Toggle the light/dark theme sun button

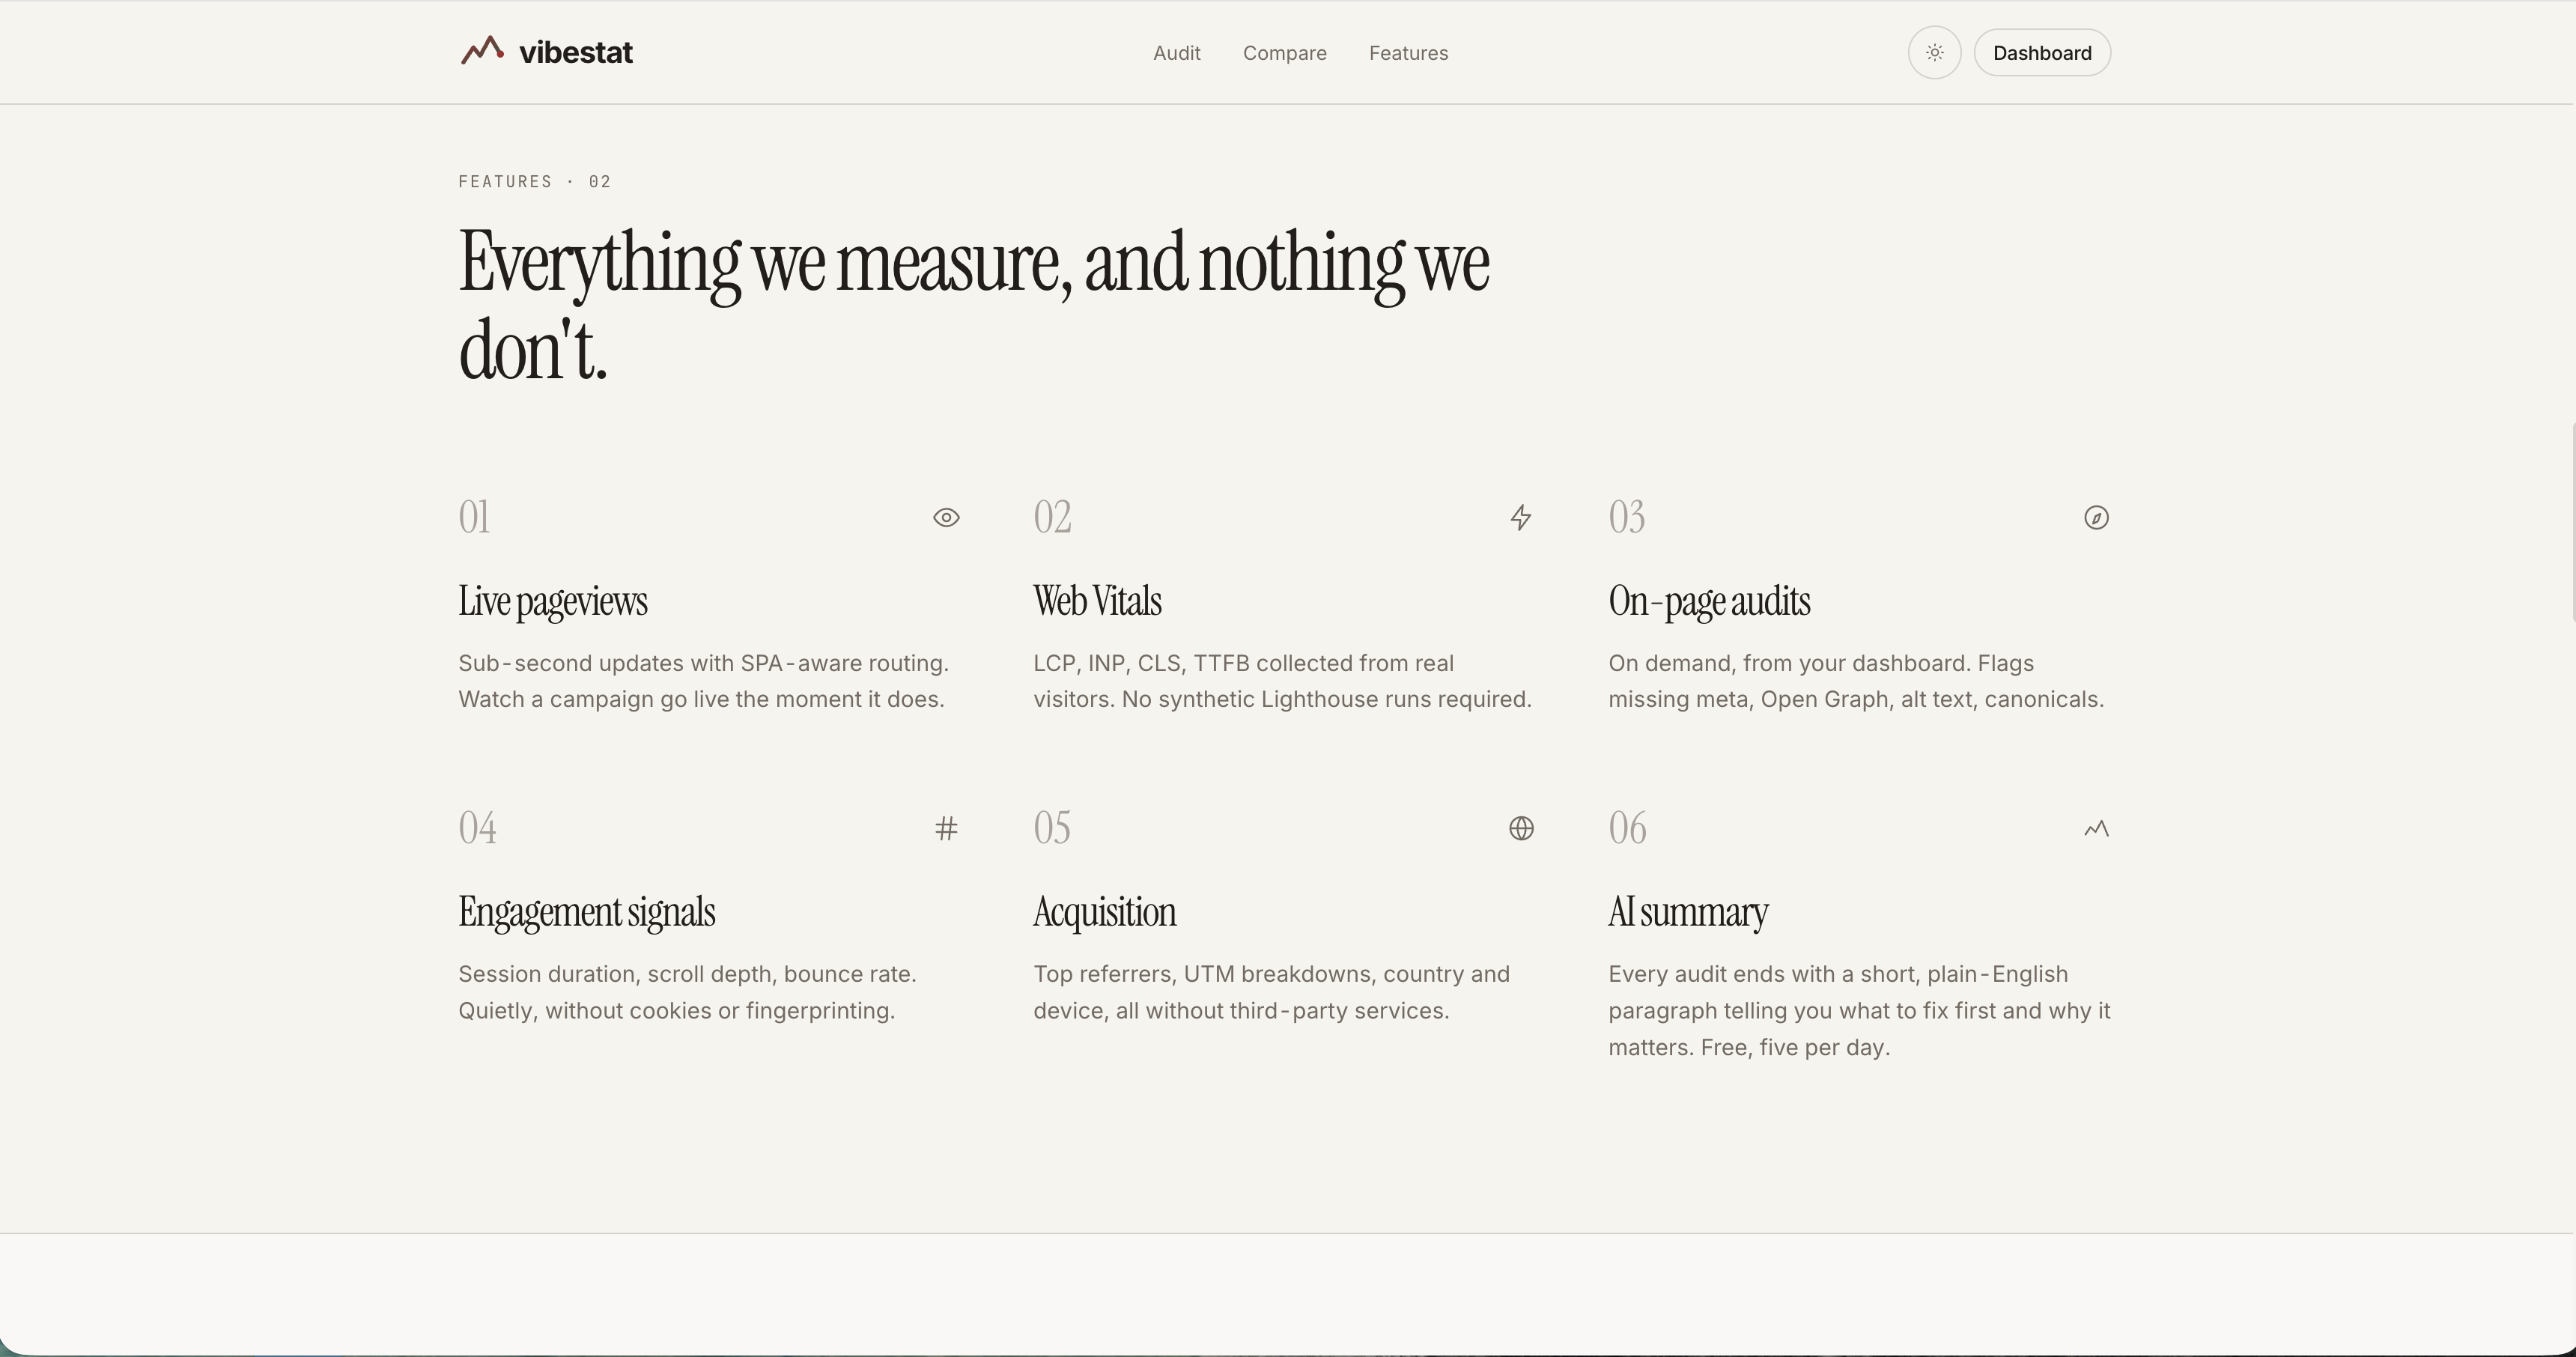(1934, 53)
